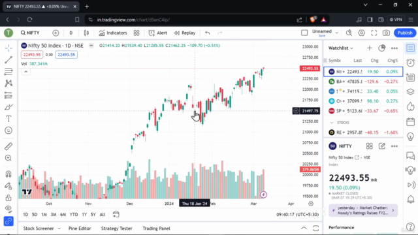Image resolution: width=418 pixels, height=235 pixels.
Task: Create a new Alert
Action: pos(158,33)
